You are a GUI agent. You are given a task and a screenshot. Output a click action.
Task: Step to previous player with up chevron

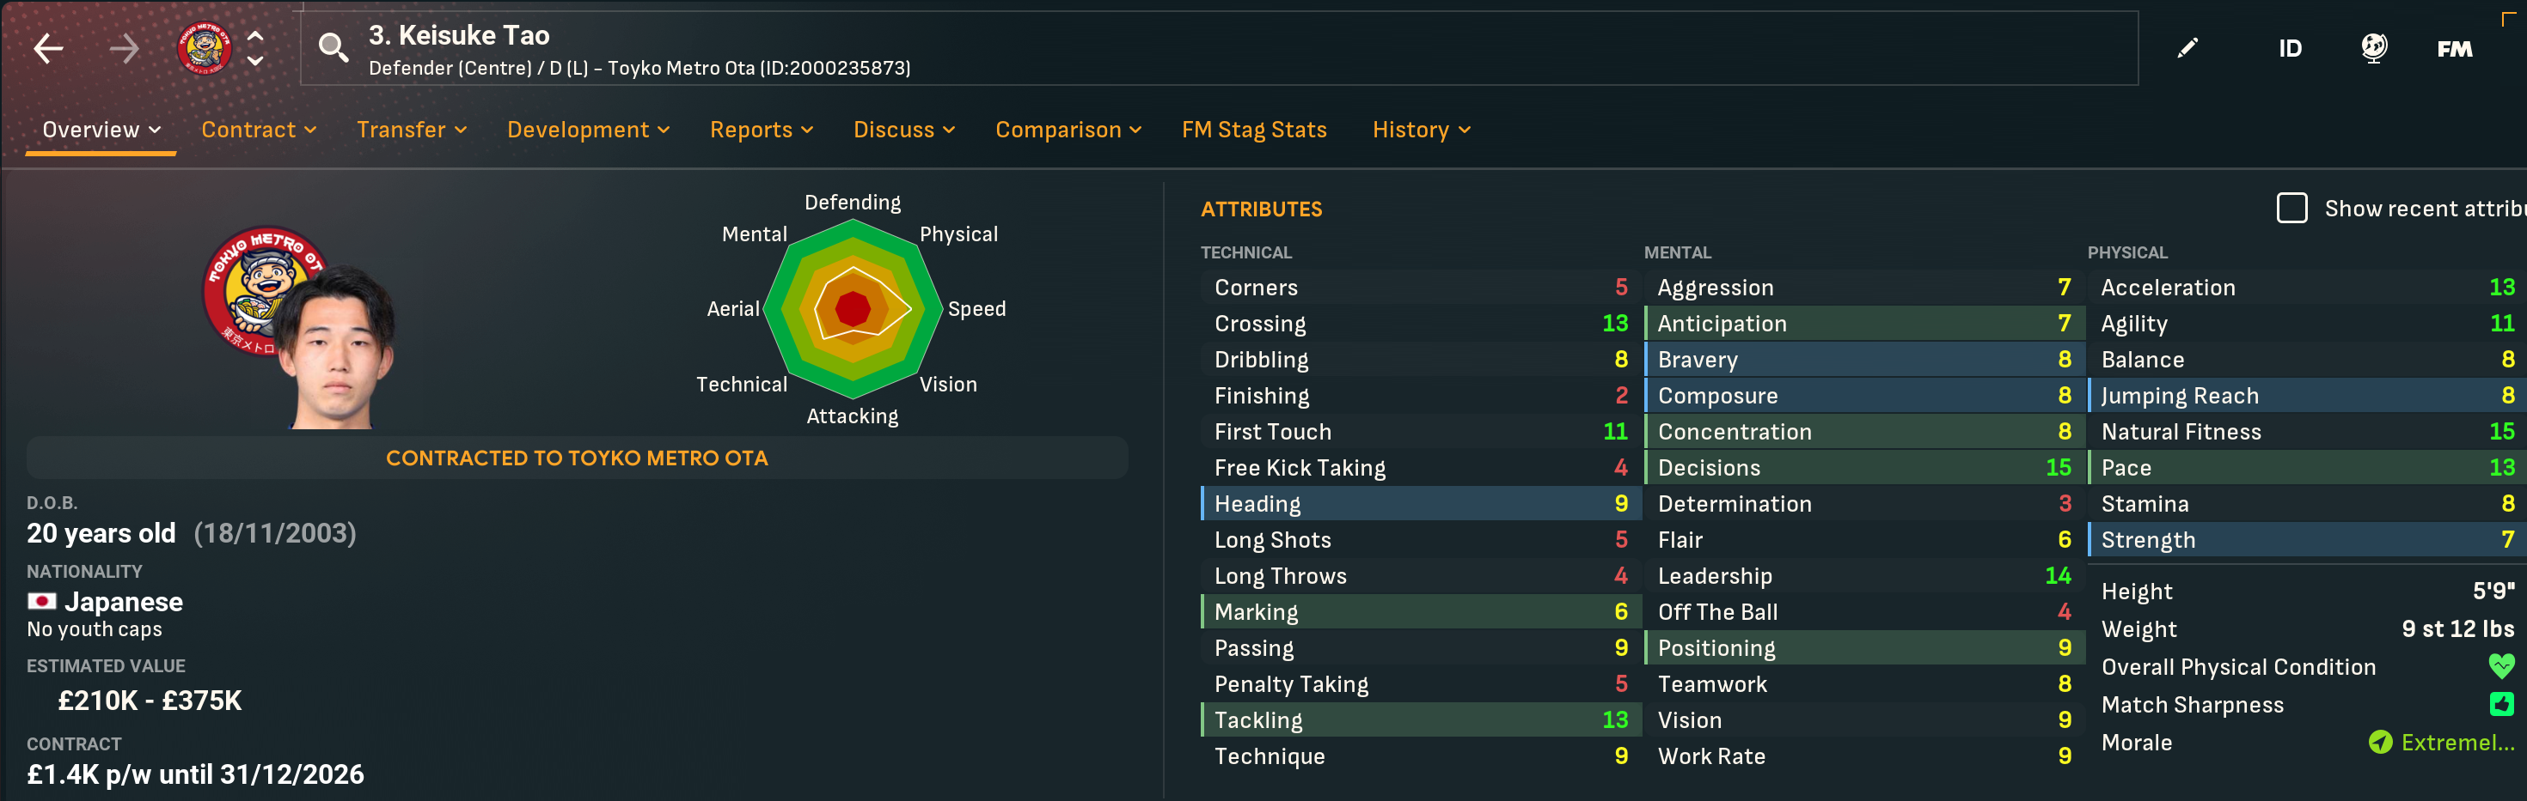click(x=255, y=35)
